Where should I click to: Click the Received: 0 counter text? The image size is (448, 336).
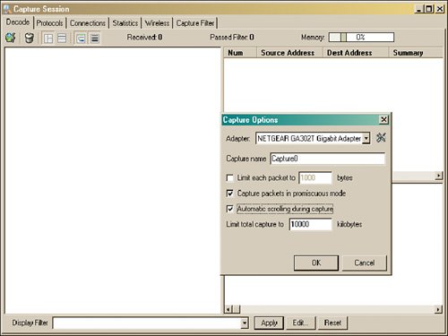[x=144, y=38]
